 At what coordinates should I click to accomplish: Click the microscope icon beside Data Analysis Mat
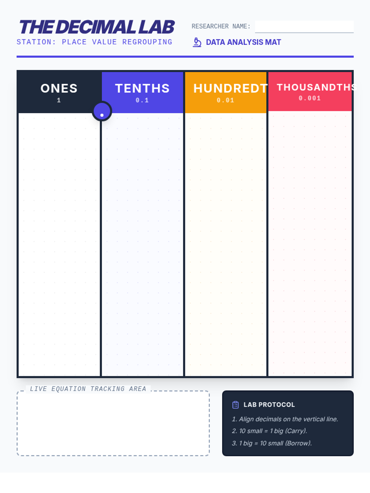tap(197, 42)
